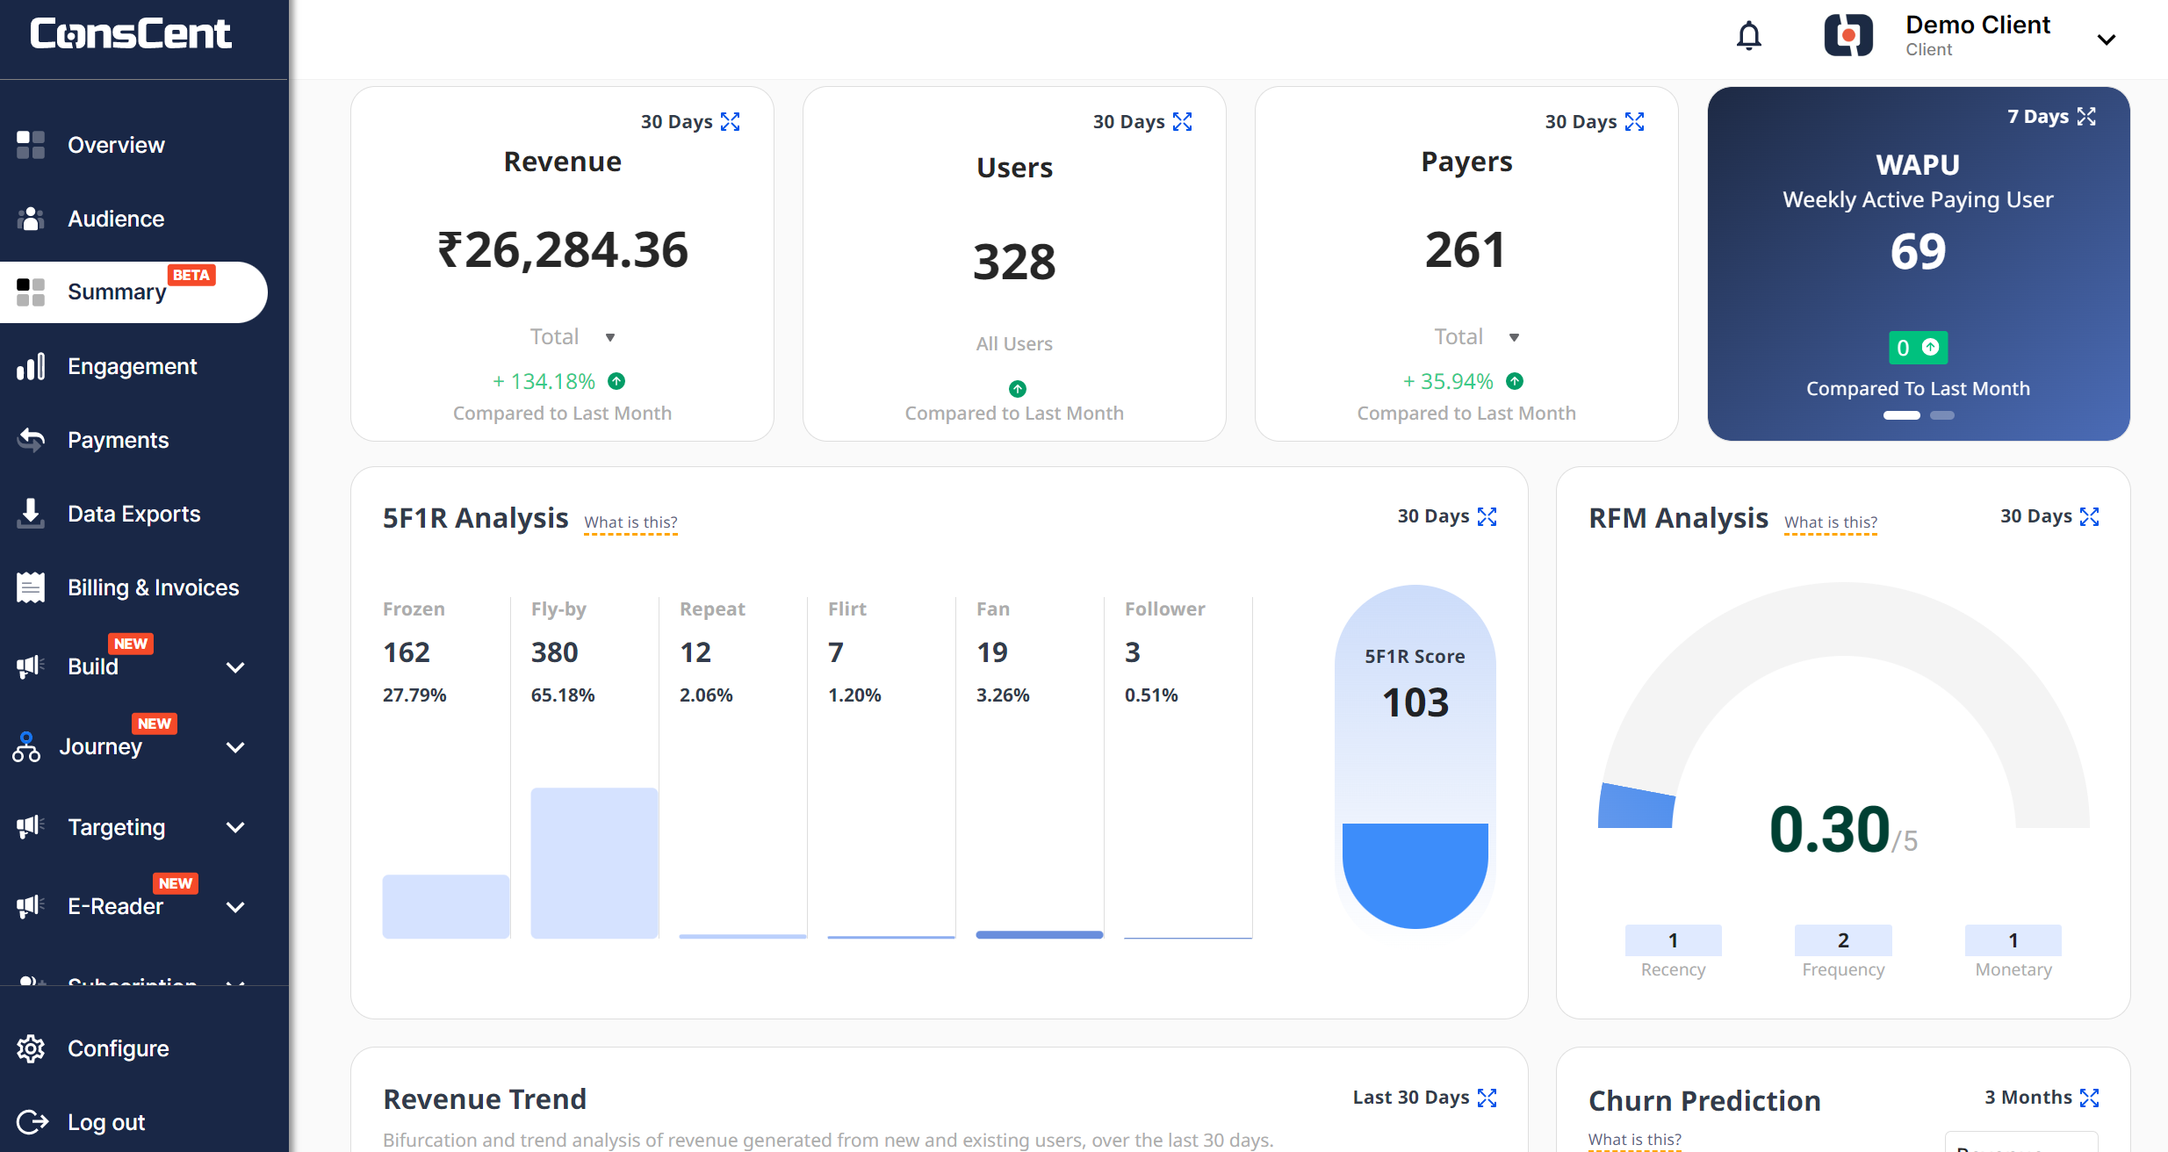The width and height of the screenshot is (2168, 1152).
Task: Click the WAPU green 0 change badge
Action: tap(1918, 348)
